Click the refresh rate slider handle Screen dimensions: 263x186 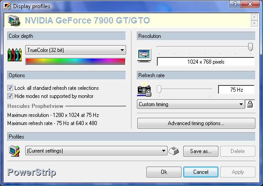point(159,89)
